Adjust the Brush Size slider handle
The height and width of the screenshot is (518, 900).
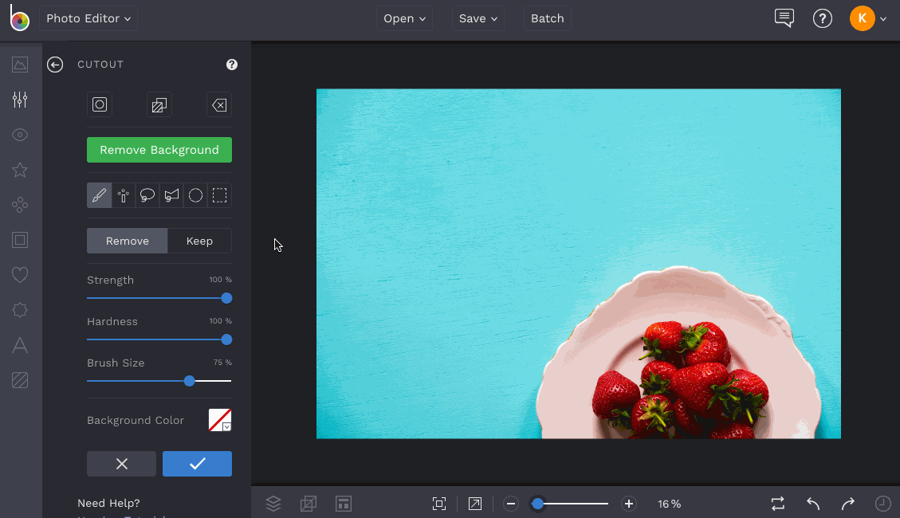[190, 381]
